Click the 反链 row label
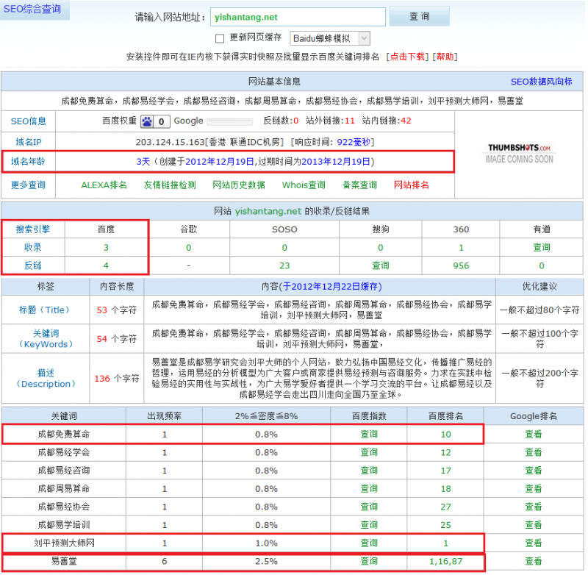This screenshot has height=575, width=588. tap(33, 265)
